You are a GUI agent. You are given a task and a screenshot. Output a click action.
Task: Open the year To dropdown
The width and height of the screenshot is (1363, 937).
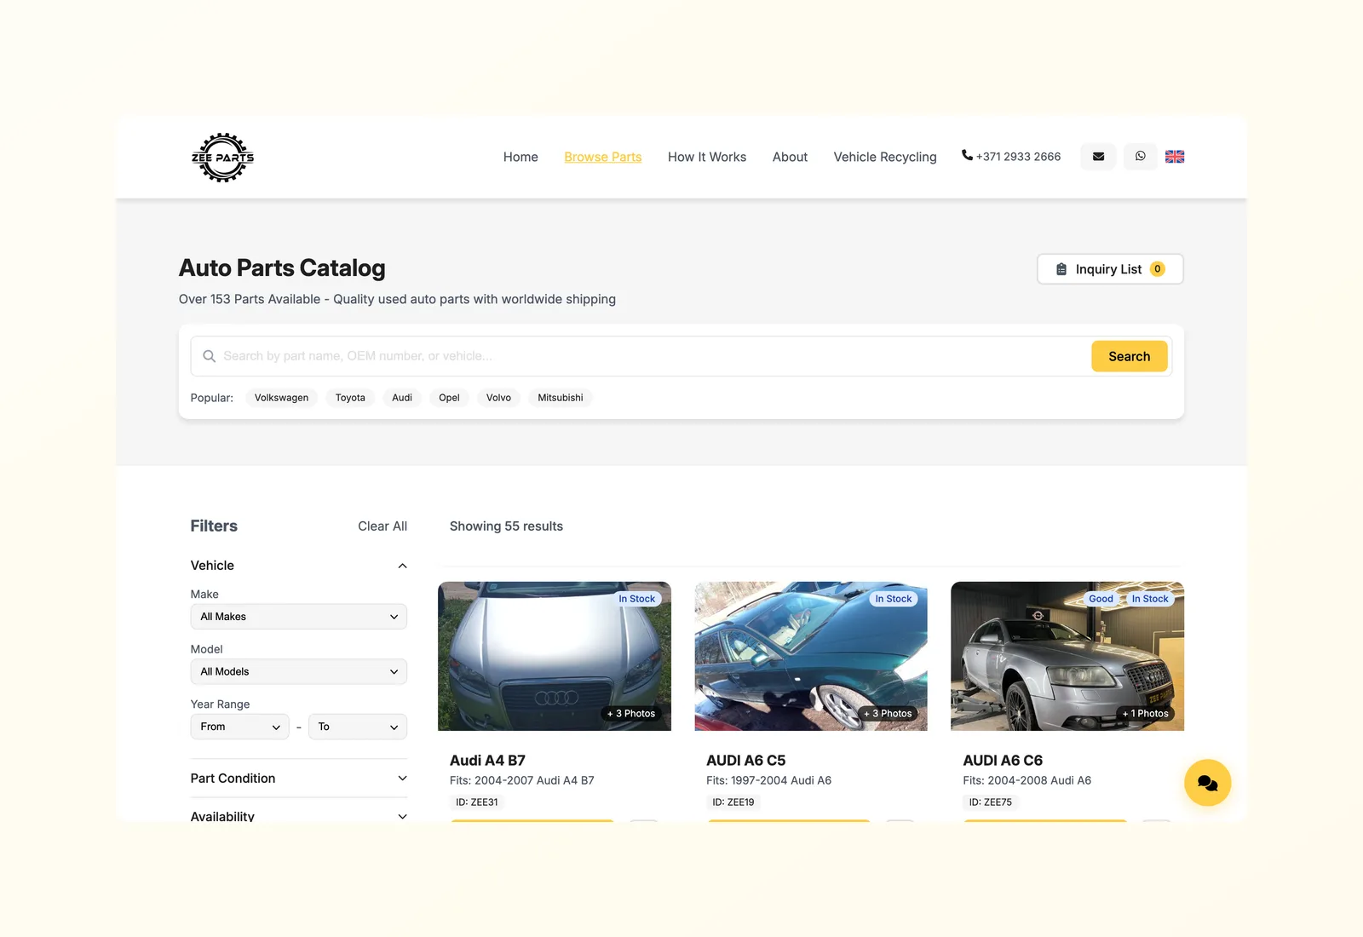[358, 727]
